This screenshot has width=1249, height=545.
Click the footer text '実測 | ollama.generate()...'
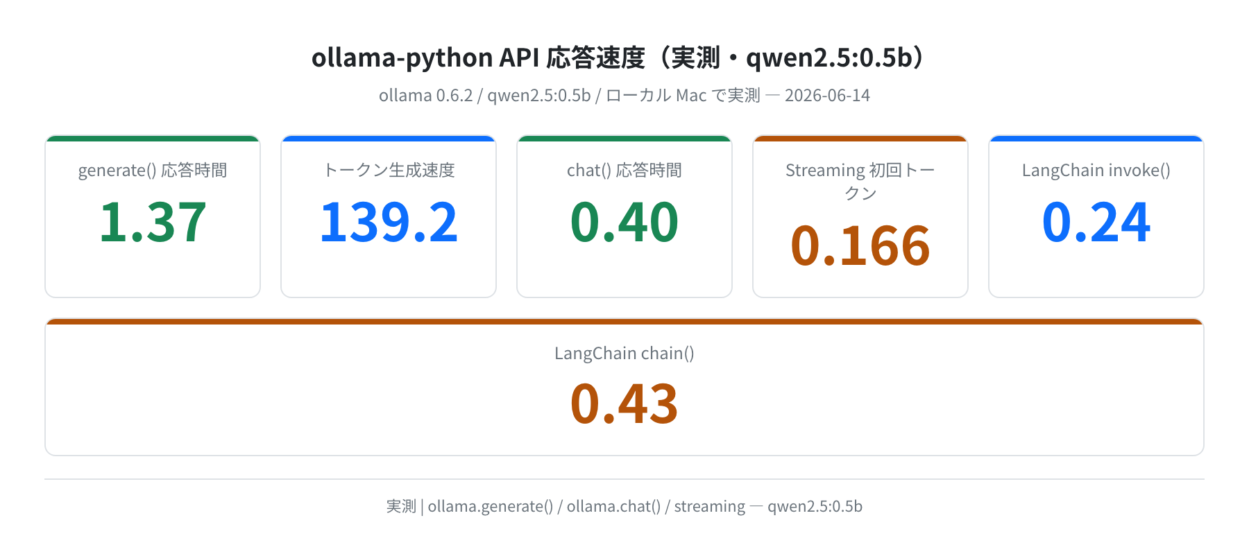click(624, 507)
